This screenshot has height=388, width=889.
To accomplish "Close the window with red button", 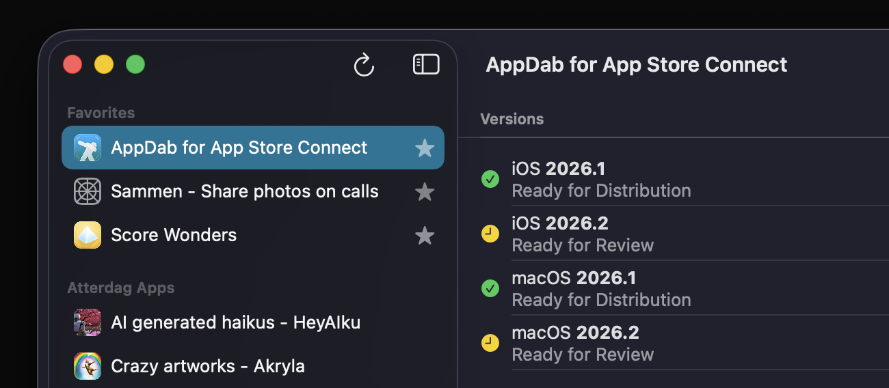I will coord(72,65).
